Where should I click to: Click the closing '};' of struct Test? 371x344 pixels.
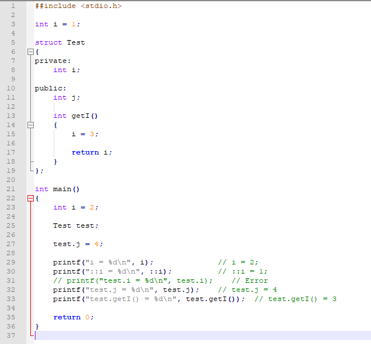39,171
